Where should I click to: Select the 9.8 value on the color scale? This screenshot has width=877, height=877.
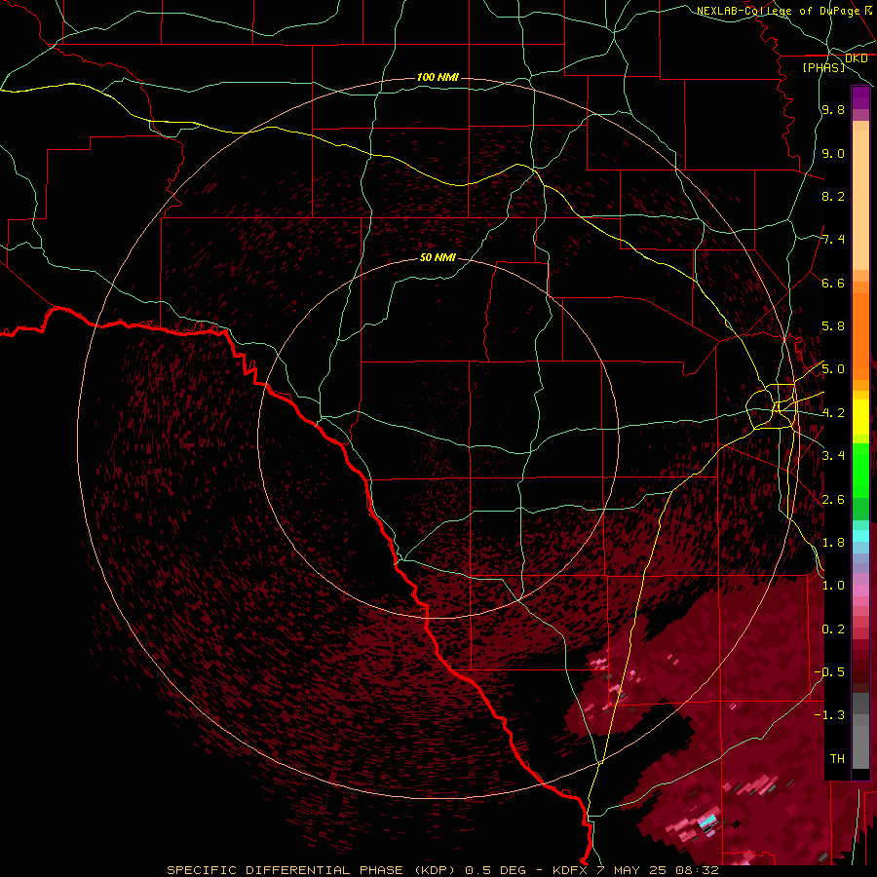point(833,109)
